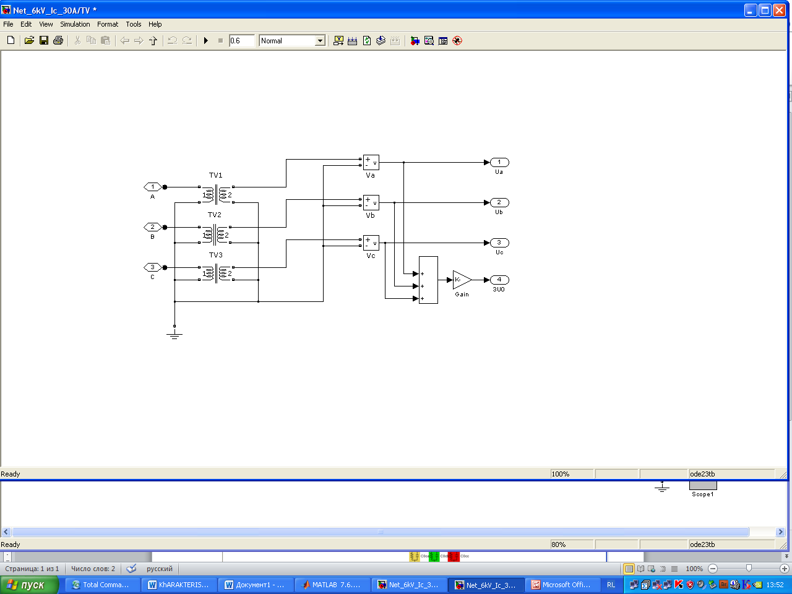Open the Tools menu

click(x=134, y=24)
